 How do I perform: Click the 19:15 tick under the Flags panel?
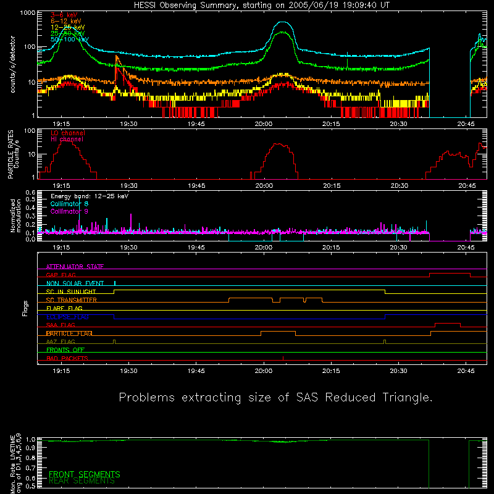[x=61, y=371]
